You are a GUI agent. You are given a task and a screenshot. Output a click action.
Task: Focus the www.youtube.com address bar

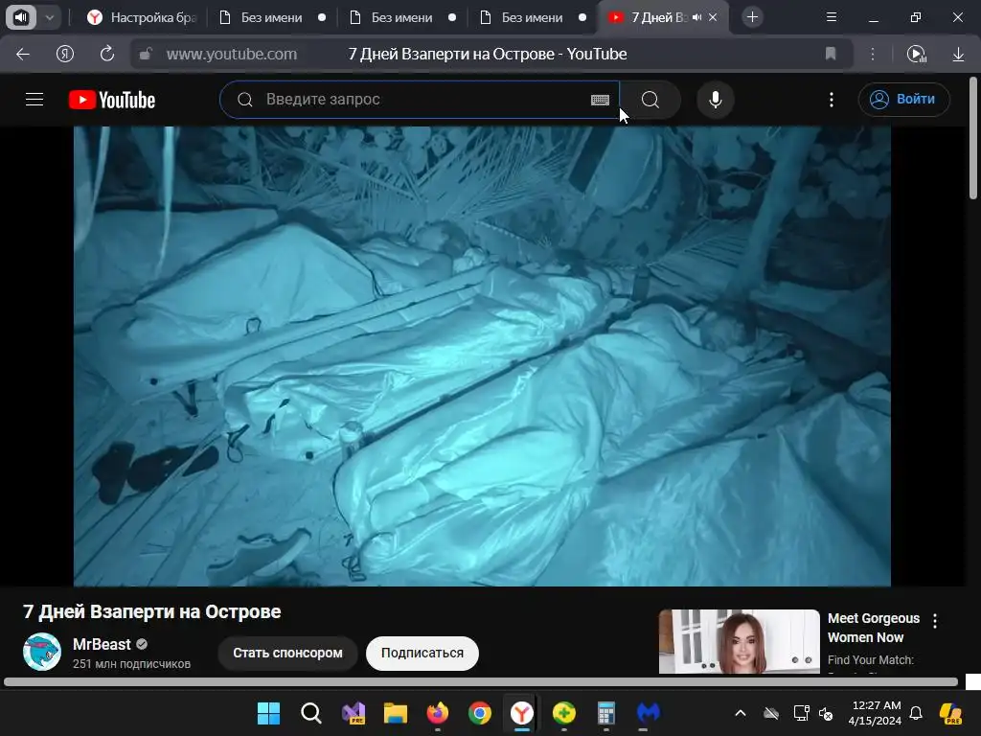(x=232, y=54)
